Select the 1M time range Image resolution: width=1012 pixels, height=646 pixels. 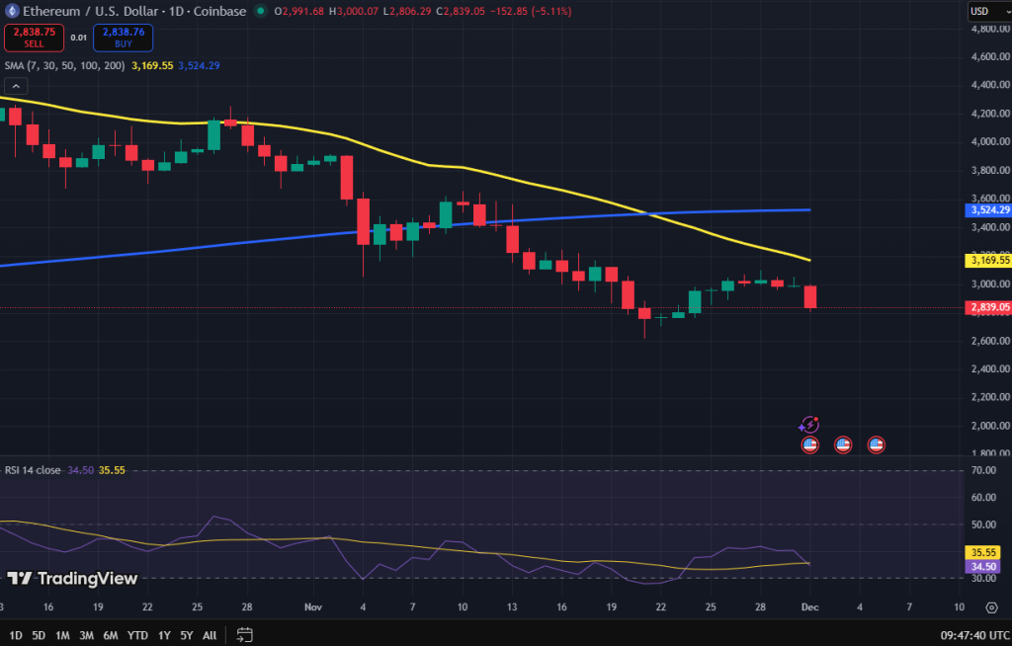62,635
